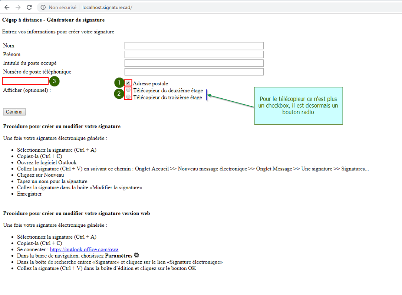Click the browser forward arrow
This screenshot has width=402, height=295.
click(18, 7)
